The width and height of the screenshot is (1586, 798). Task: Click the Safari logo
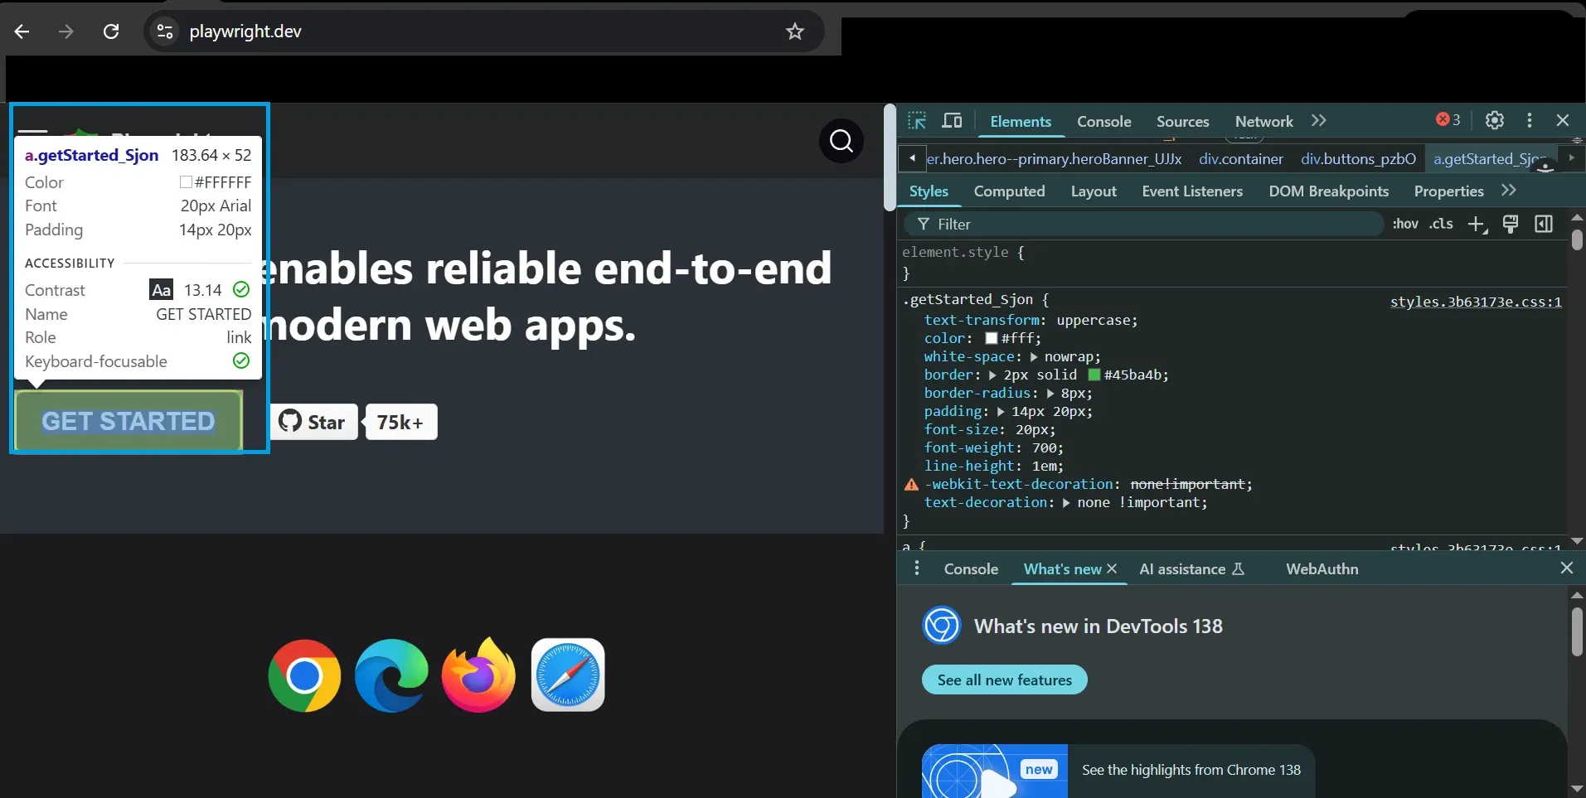568,675
